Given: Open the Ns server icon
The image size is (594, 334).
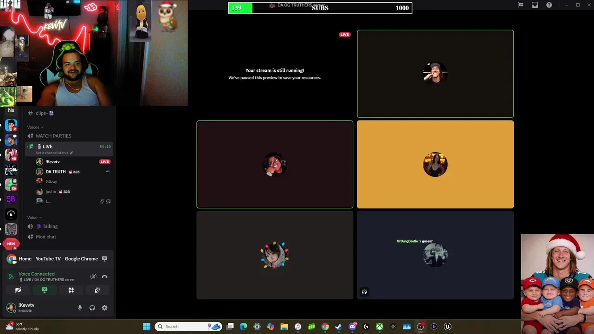Looking at the screenshot, I should (11, 110).
